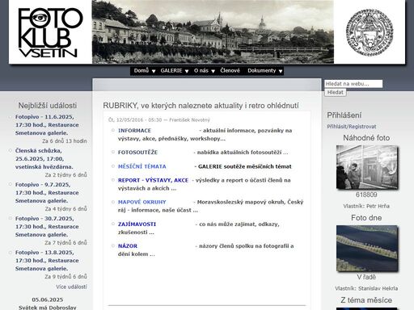Expand the O nás menu arrow
This screenshot has width=414, height=310.
tap(213, 71)
